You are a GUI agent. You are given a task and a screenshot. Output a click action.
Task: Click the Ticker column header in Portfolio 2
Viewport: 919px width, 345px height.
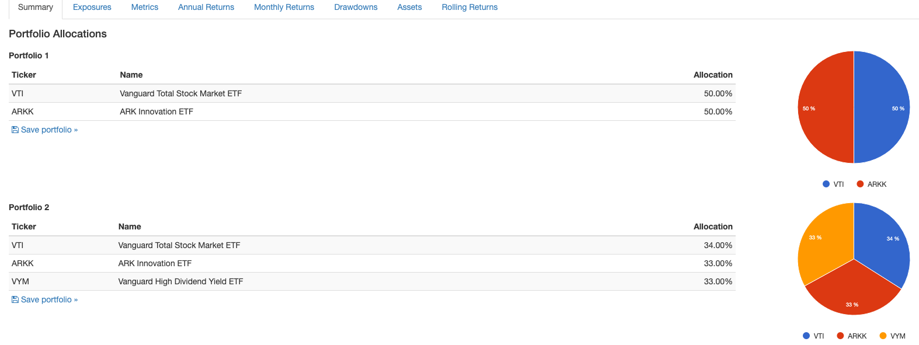click(24, 226)
